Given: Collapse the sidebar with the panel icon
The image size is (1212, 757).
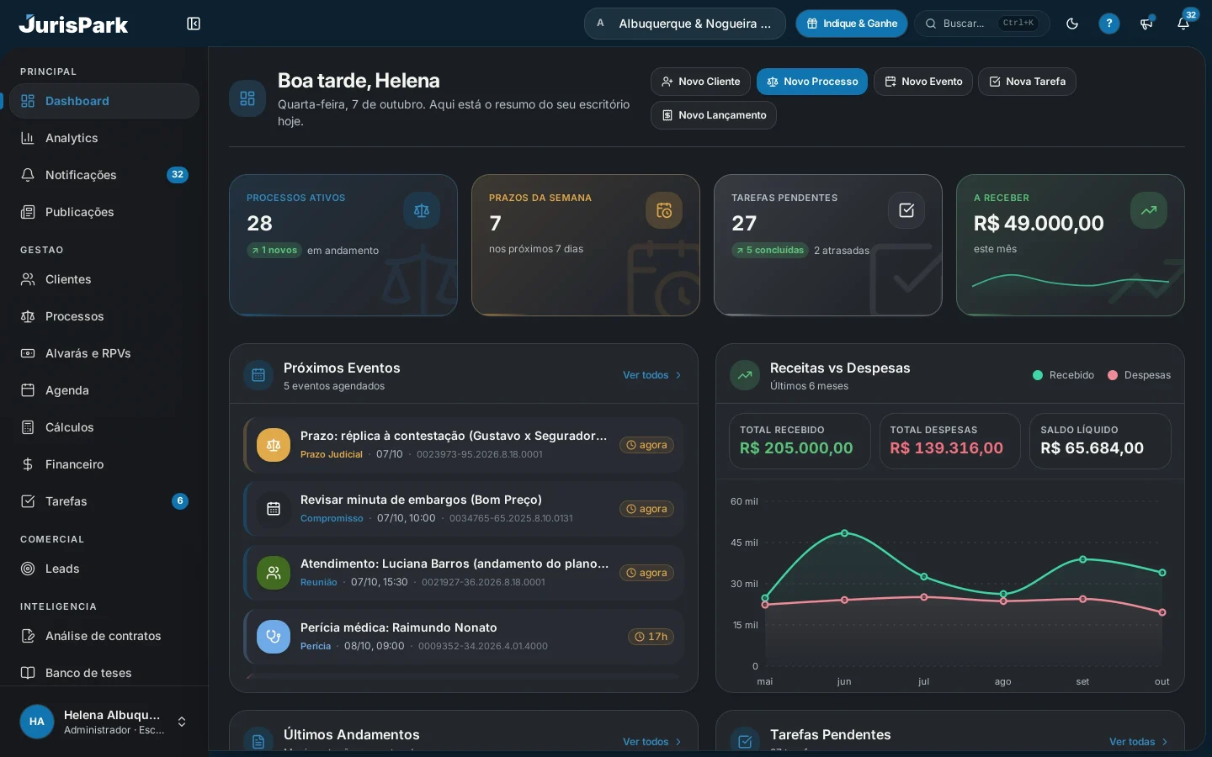Looking at the screenshot, I should click(194, 24).
